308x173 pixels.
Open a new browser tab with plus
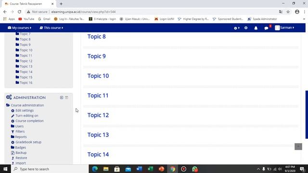click(x=61, y=4)
